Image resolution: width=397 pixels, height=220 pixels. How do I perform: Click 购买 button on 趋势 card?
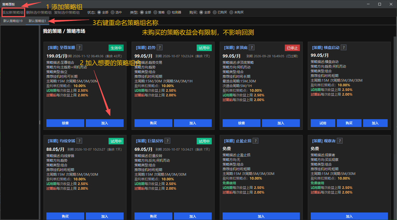(x=153, y=123)
